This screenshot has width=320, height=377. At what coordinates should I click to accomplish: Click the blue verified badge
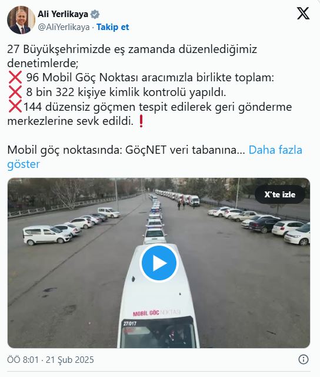click(x=95, y=14)
